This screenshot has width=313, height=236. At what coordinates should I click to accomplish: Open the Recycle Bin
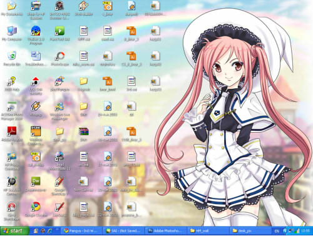[12, 56]
